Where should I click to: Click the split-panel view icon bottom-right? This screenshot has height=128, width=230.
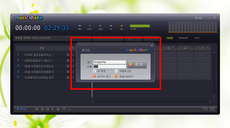[x=212, y=109]
